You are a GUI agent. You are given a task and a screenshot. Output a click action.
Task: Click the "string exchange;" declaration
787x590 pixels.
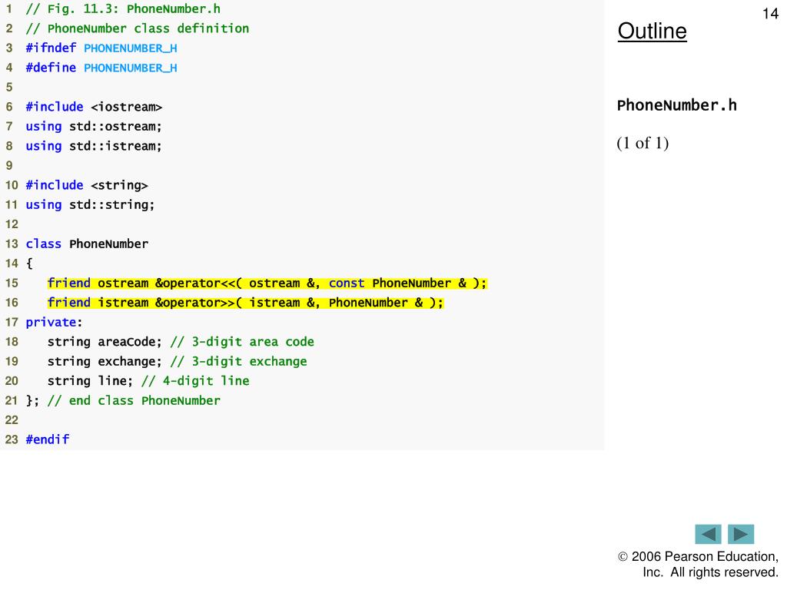coord(105,361)
